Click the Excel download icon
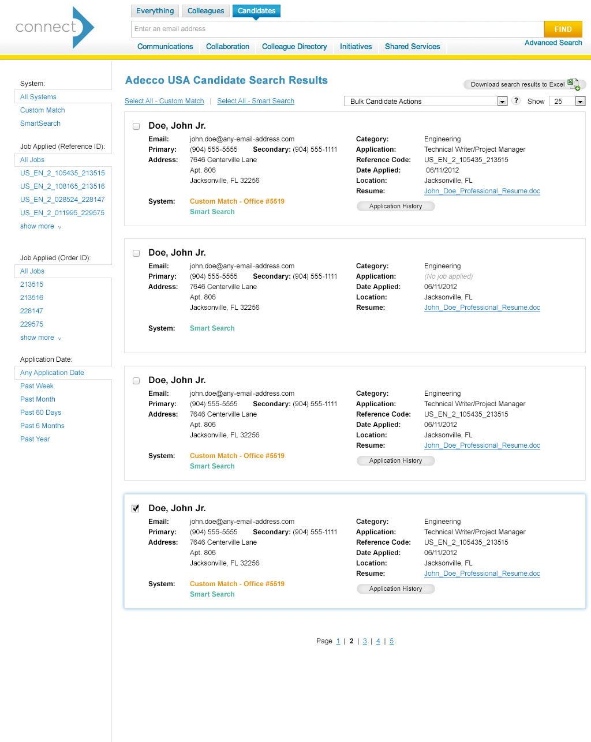The image size is (591, 742). click(x=573, y=84)
